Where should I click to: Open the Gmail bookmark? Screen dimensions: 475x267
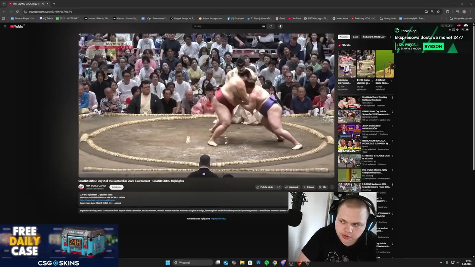click(x=281, y=18)
